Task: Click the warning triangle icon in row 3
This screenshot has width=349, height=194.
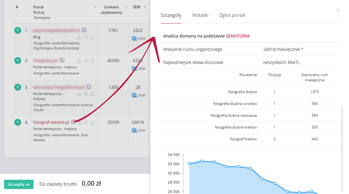Action: pyautogui.click(x=79, y=94)
